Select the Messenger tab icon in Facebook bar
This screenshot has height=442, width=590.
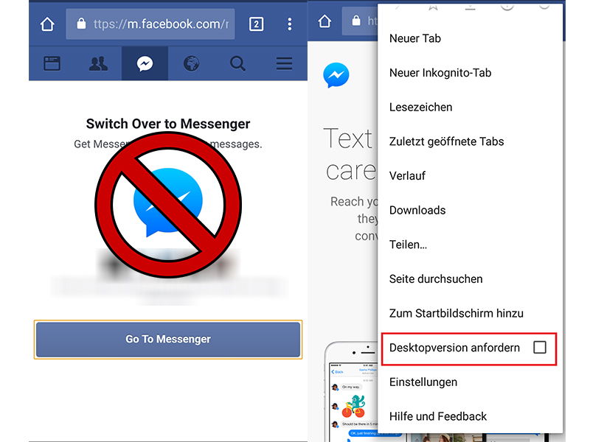pyautogui.click(x=145, y=63)
